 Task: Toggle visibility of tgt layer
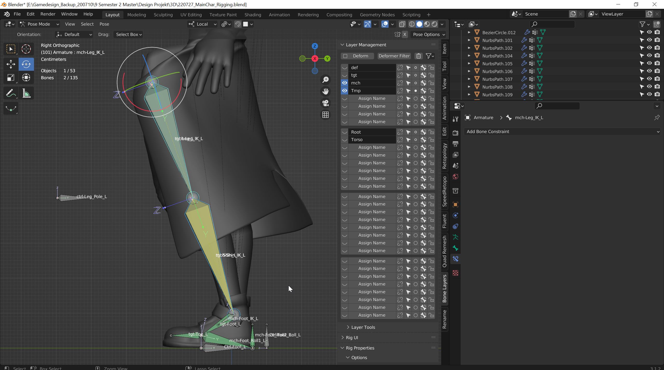(x=344, y=75)
